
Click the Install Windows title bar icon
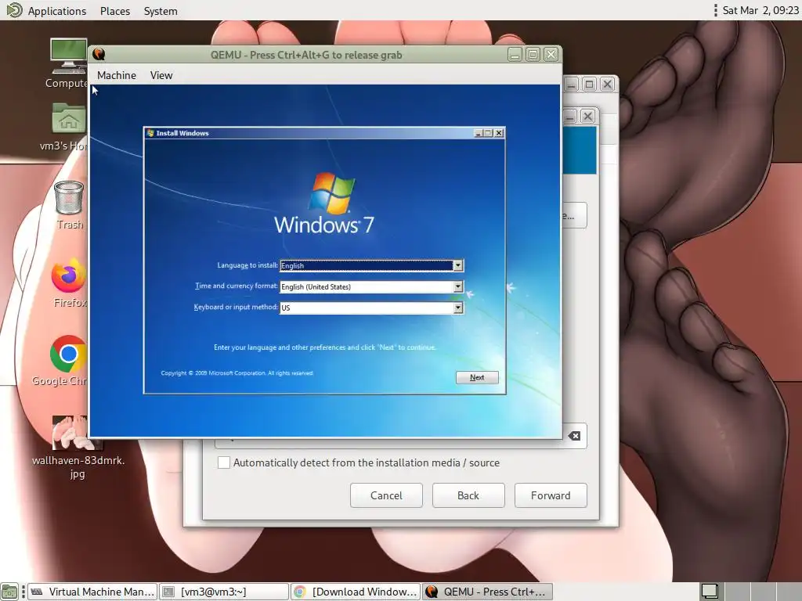(150, 133)
